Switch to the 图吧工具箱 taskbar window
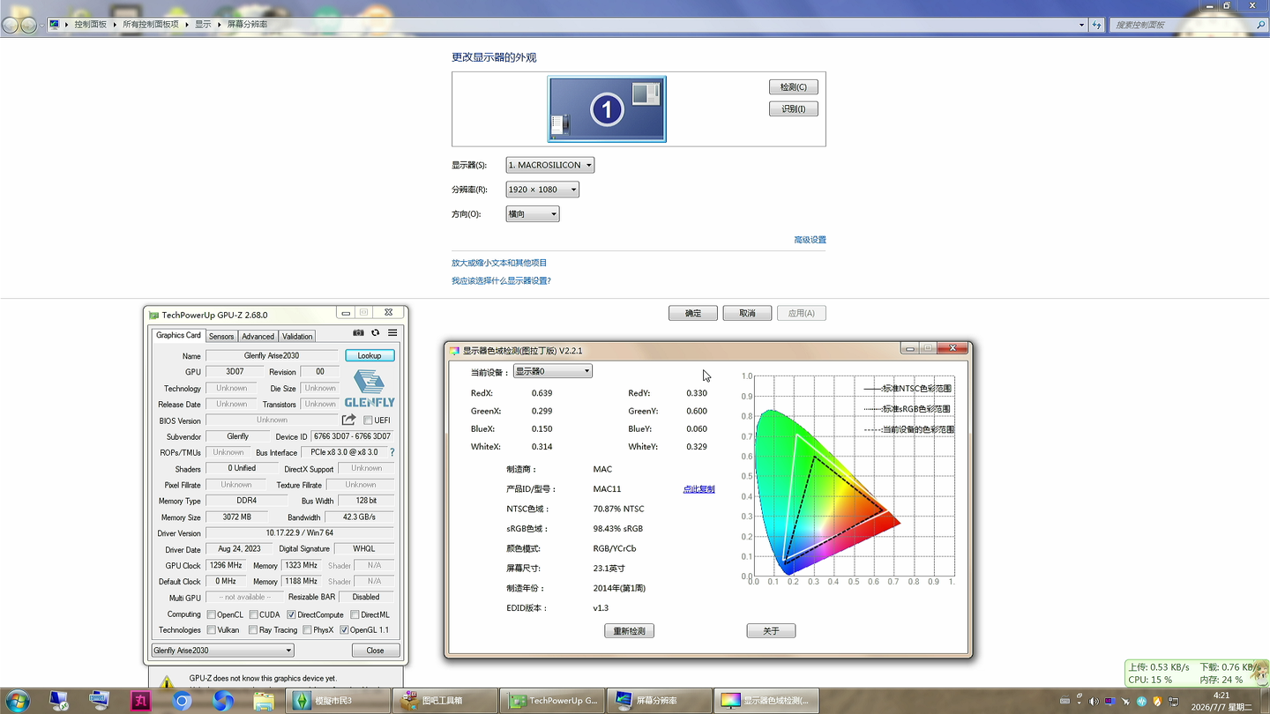 point(445,701)
